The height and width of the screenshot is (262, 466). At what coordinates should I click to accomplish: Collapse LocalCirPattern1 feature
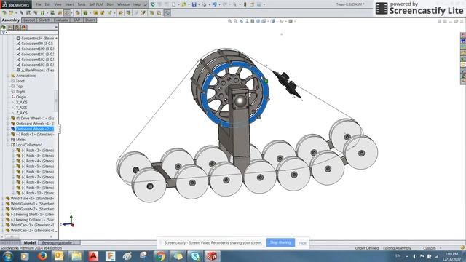click(x=8, y=145)
